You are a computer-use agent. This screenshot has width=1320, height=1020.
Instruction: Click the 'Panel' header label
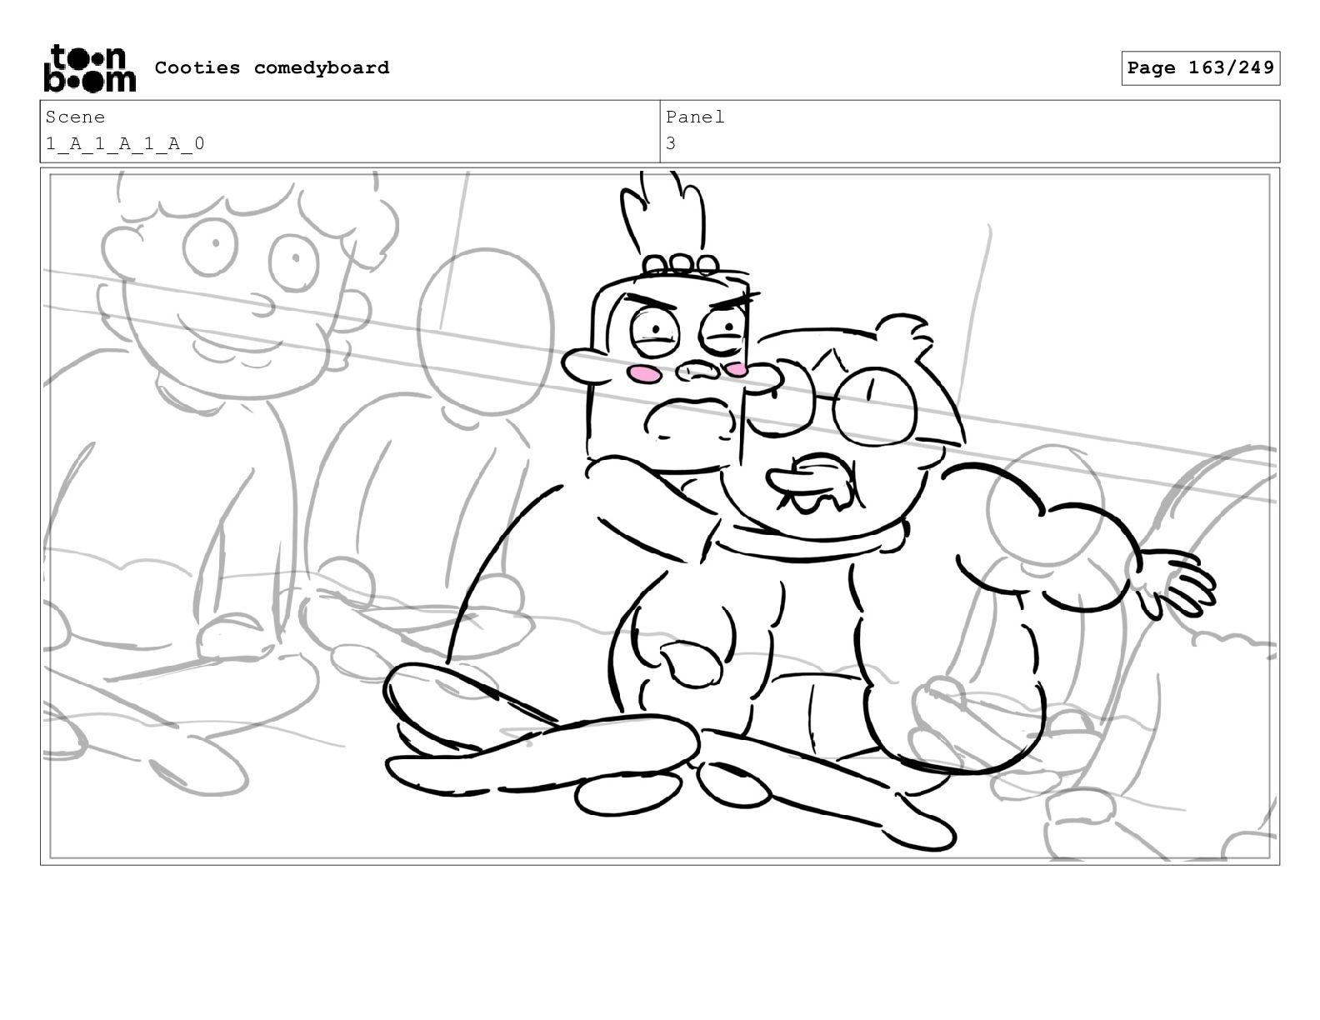point(695,117)
